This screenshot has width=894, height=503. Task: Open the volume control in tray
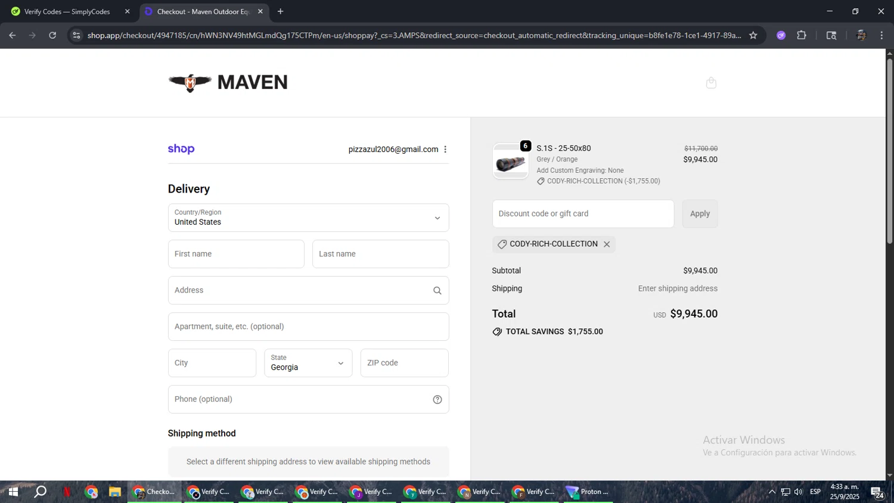[x=799, y=492]
